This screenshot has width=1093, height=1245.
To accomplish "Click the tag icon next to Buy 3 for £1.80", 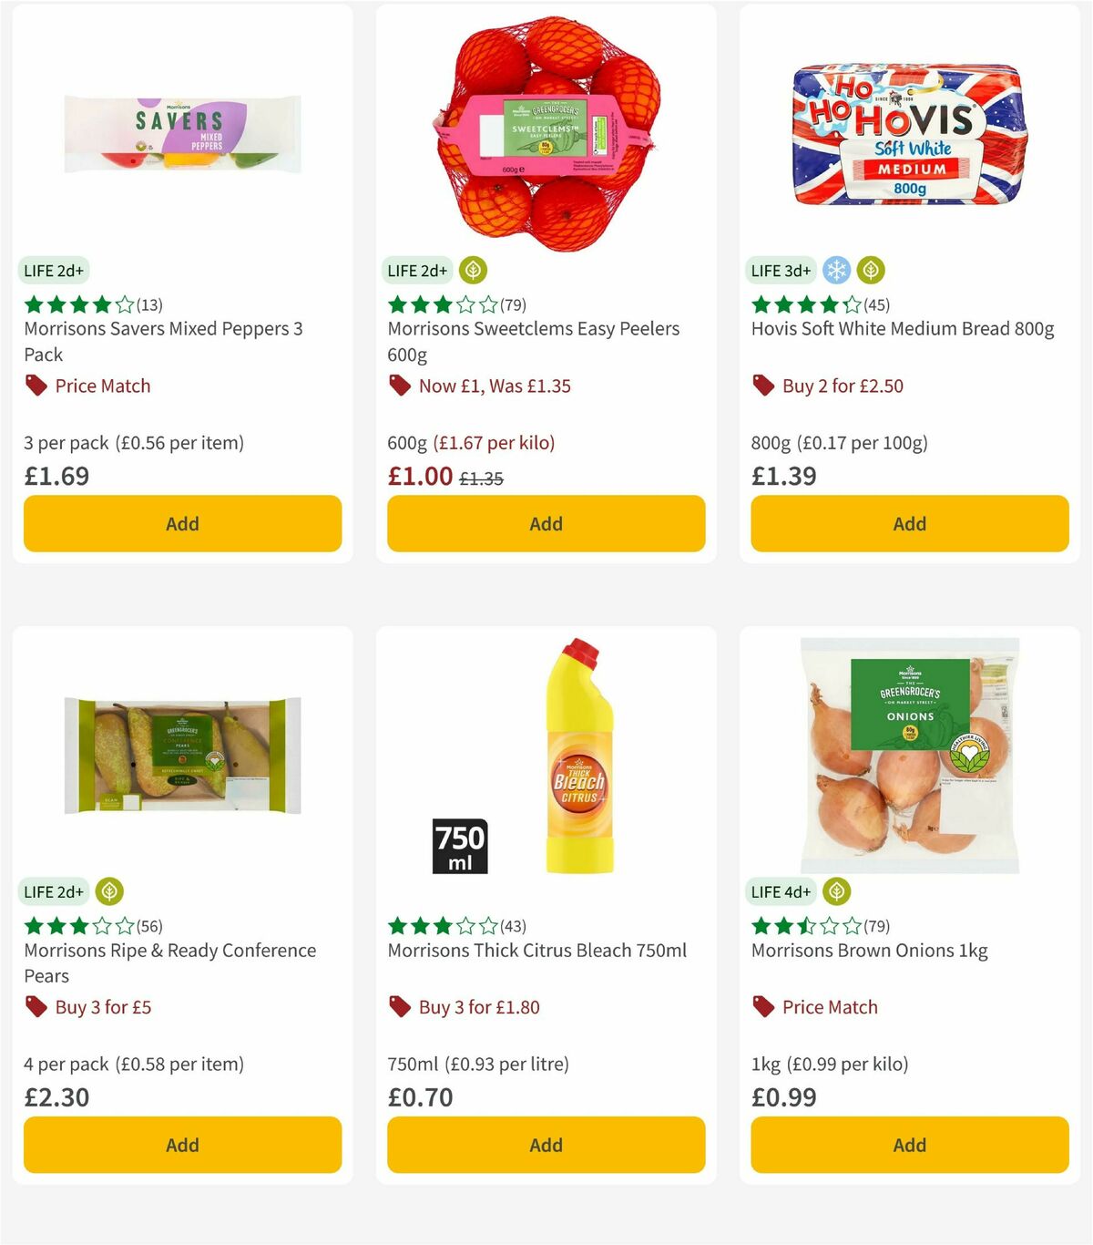I will coord(398,1007).
